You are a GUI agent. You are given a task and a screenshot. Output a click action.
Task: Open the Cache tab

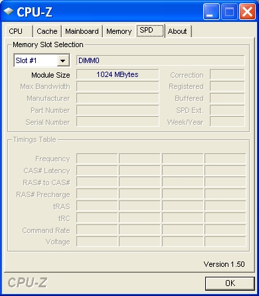(x=47, y=31)
